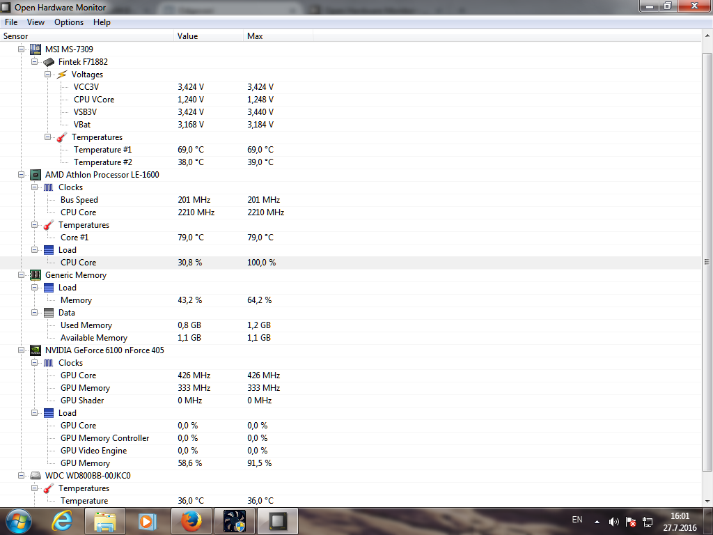Click the 100,0 % max CPU load value
This screenshot has width=713, height=535.
click(x=262, y=263)
